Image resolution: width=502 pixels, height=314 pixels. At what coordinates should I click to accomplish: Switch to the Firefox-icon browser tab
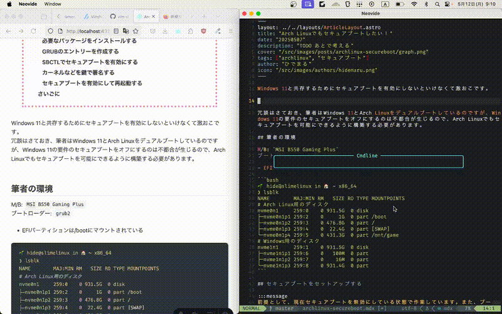(x=172, y=17)
